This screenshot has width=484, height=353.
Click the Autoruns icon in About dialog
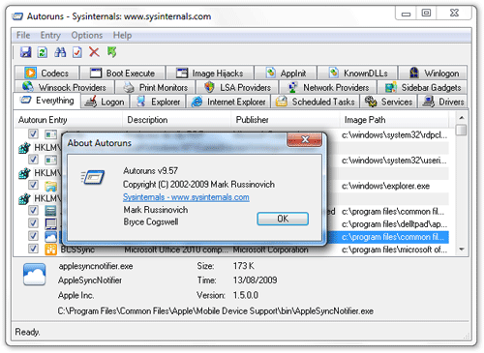(x=93, y=177)
